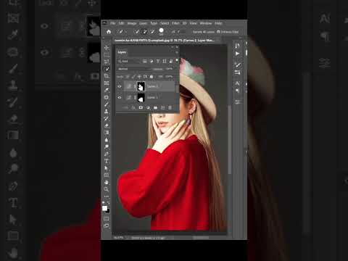Select the Crop tool
This screenshot has height=261, width=348.
click(x=107, y=76)
